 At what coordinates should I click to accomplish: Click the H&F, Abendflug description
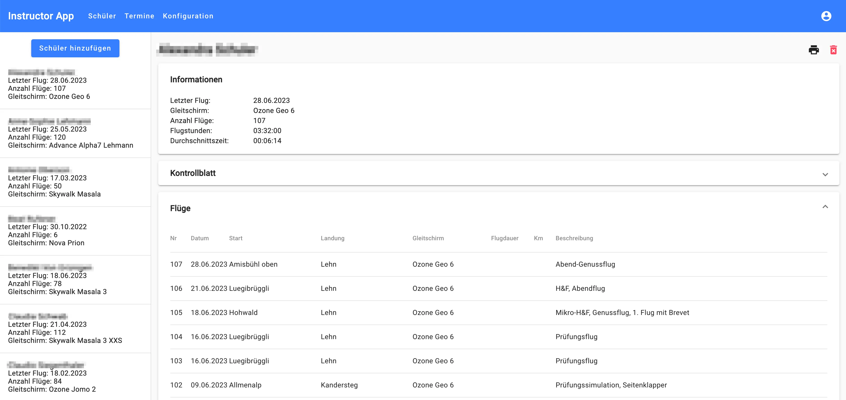pos(580,289)
